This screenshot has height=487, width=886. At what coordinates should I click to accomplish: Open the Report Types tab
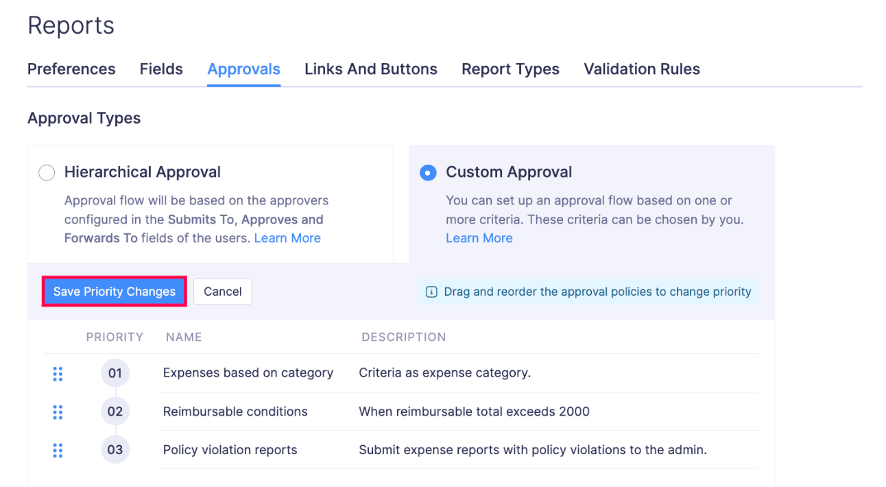click(510, 69)
